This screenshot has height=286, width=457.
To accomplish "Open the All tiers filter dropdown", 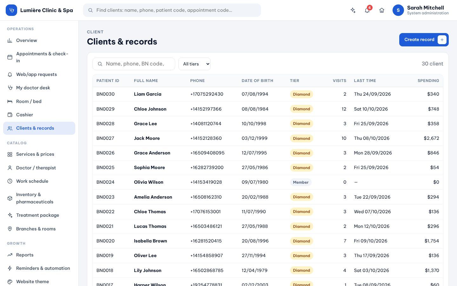I will 195,64.
